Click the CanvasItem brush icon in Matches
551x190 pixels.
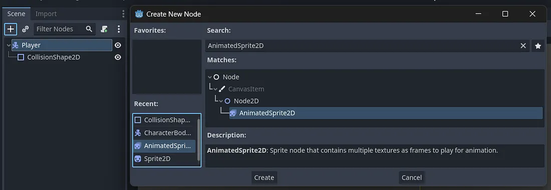[x=222, y=89]
